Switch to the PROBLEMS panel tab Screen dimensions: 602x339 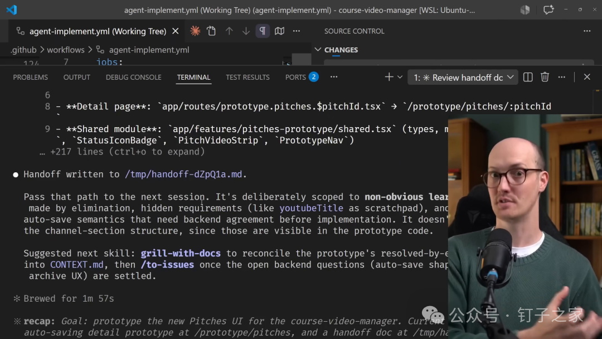tap(30, 77)
